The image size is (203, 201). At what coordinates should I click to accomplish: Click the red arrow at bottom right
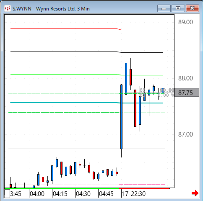click(195, 193)
